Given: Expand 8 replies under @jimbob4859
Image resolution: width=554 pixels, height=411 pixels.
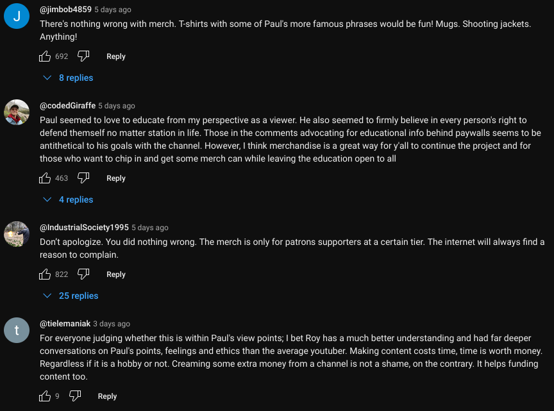Looking at the screenshot, I should [69, 78].
